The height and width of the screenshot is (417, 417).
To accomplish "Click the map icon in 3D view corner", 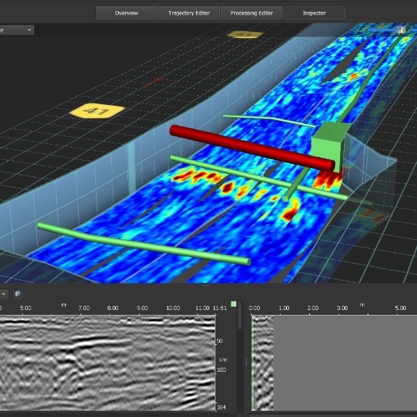I will 402,29.
